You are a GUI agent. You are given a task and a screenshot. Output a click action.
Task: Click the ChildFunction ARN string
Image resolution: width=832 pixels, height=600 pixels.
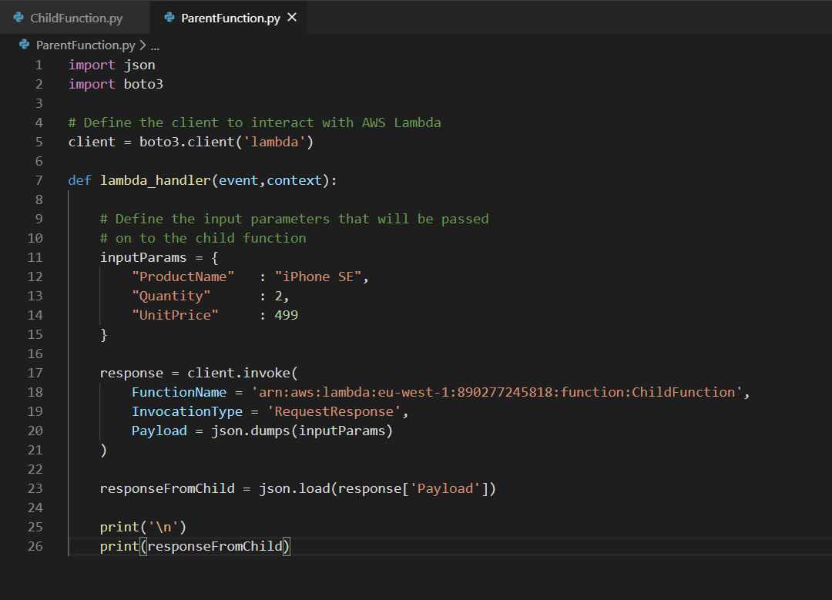[497, 392]
